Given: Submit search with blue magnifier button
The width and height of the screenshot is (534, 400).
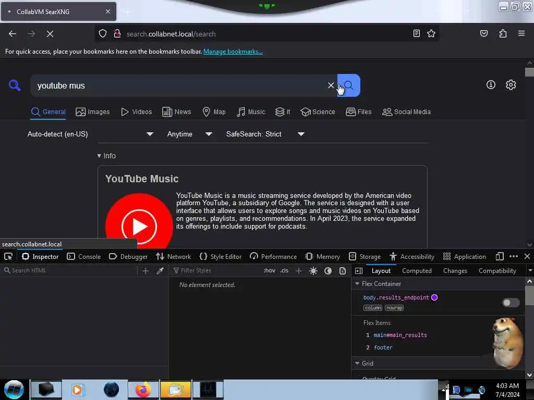Looking at the screenshot, I should (x=349, y=85).
